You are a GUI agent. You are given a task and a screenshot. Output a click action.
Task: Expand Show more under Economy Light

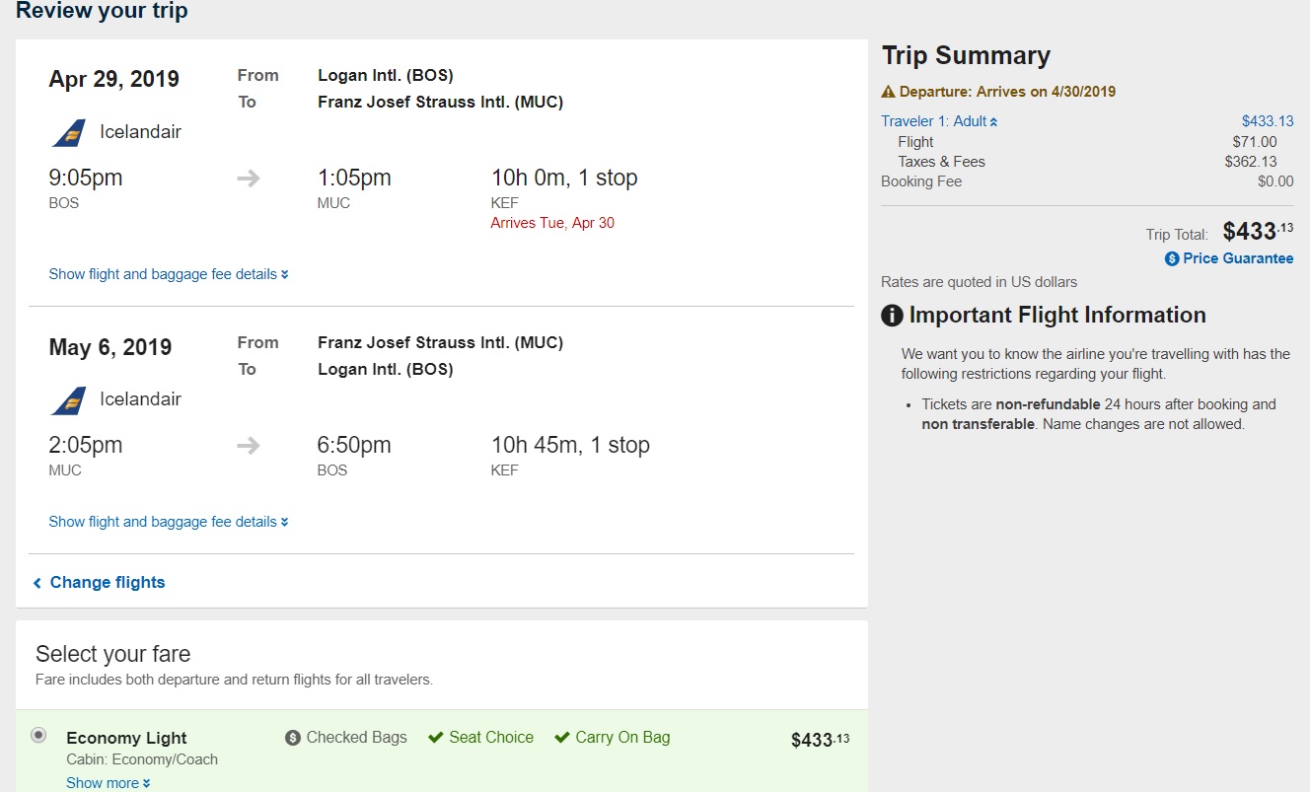tap(109, 783)
